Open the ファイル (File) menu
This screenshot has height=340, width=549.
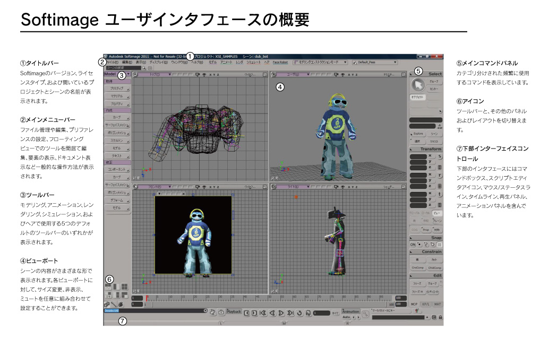(112, 62)
